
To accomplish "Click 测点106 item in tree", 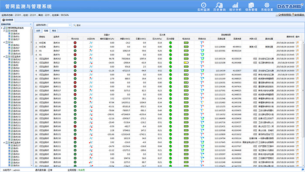I will [x=17, y=76].
